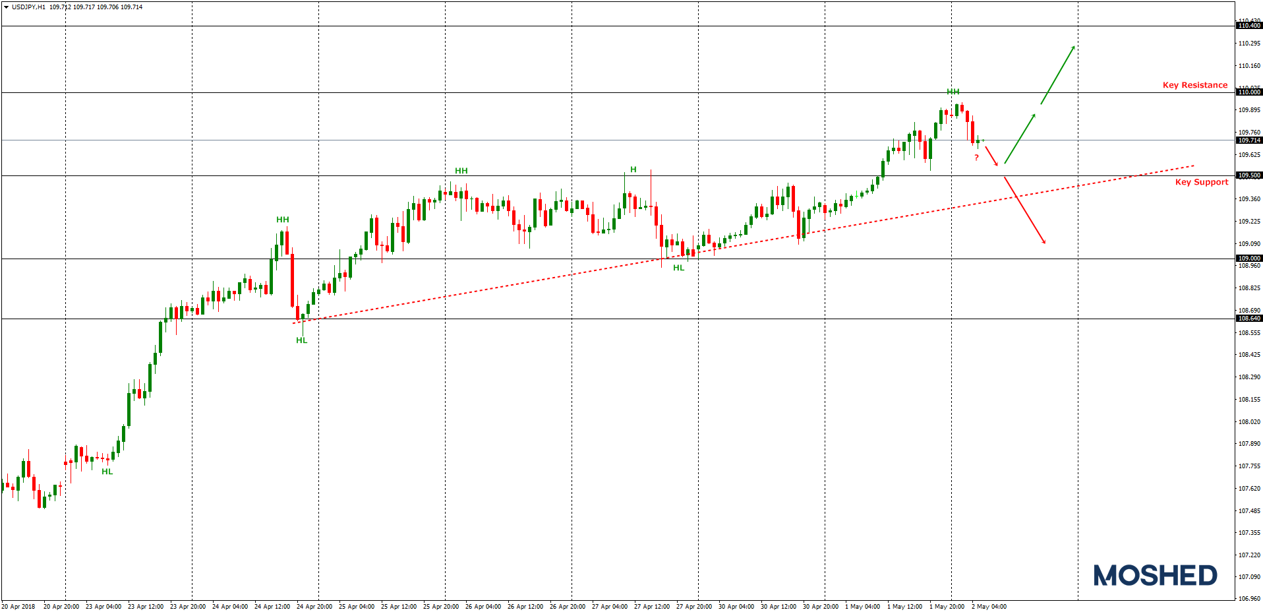This screenshot has height=614, width=1263.
Task: Click the question mark annotation near price
Action: click(976, 157)
